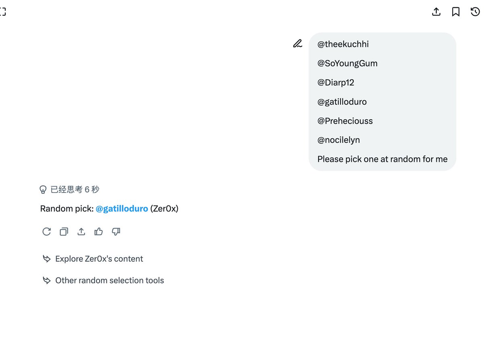Open the share conversation icon at top right
Viewport: 484px width, 356px height.
[x=436, y=12]
